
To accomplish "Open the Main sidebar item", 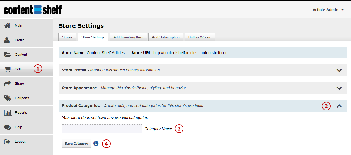I will [x=27, y=26].
